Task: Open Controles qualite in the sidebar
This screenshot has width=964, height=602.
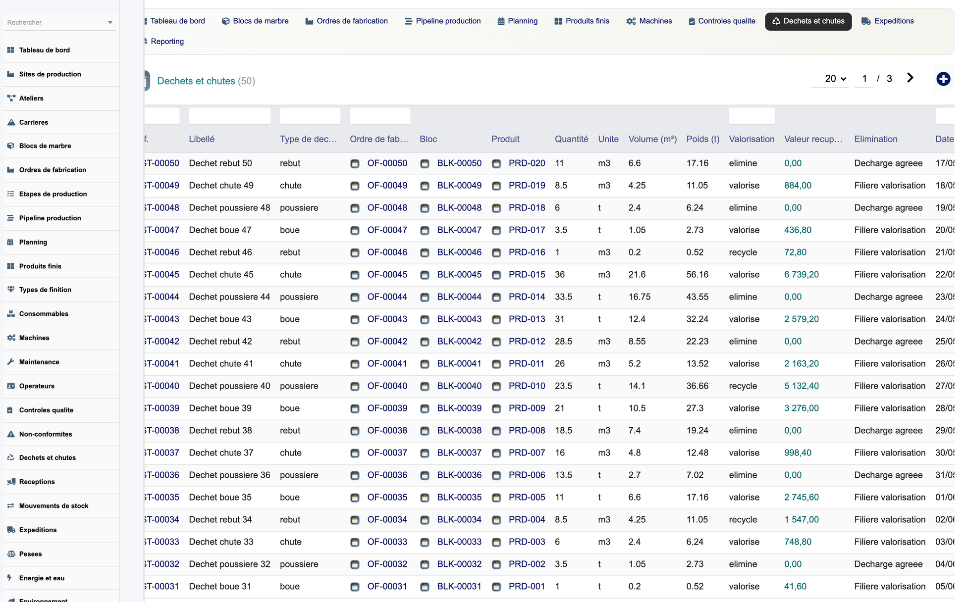Action: pos(46,410)
